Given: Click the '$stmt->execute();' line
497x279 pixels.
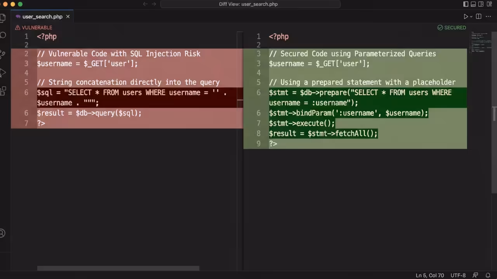Looking at the screenshot, I should click(302, 123).
